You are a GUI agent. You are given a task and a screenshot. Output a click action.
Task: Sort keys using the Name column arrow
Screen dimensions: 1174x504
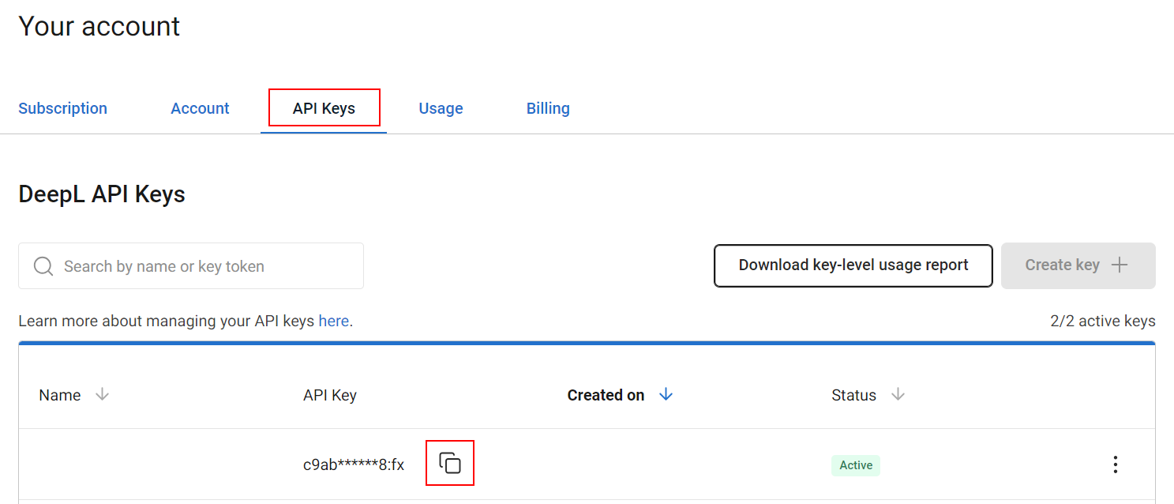pyautogui.click(x=102, y=395)
